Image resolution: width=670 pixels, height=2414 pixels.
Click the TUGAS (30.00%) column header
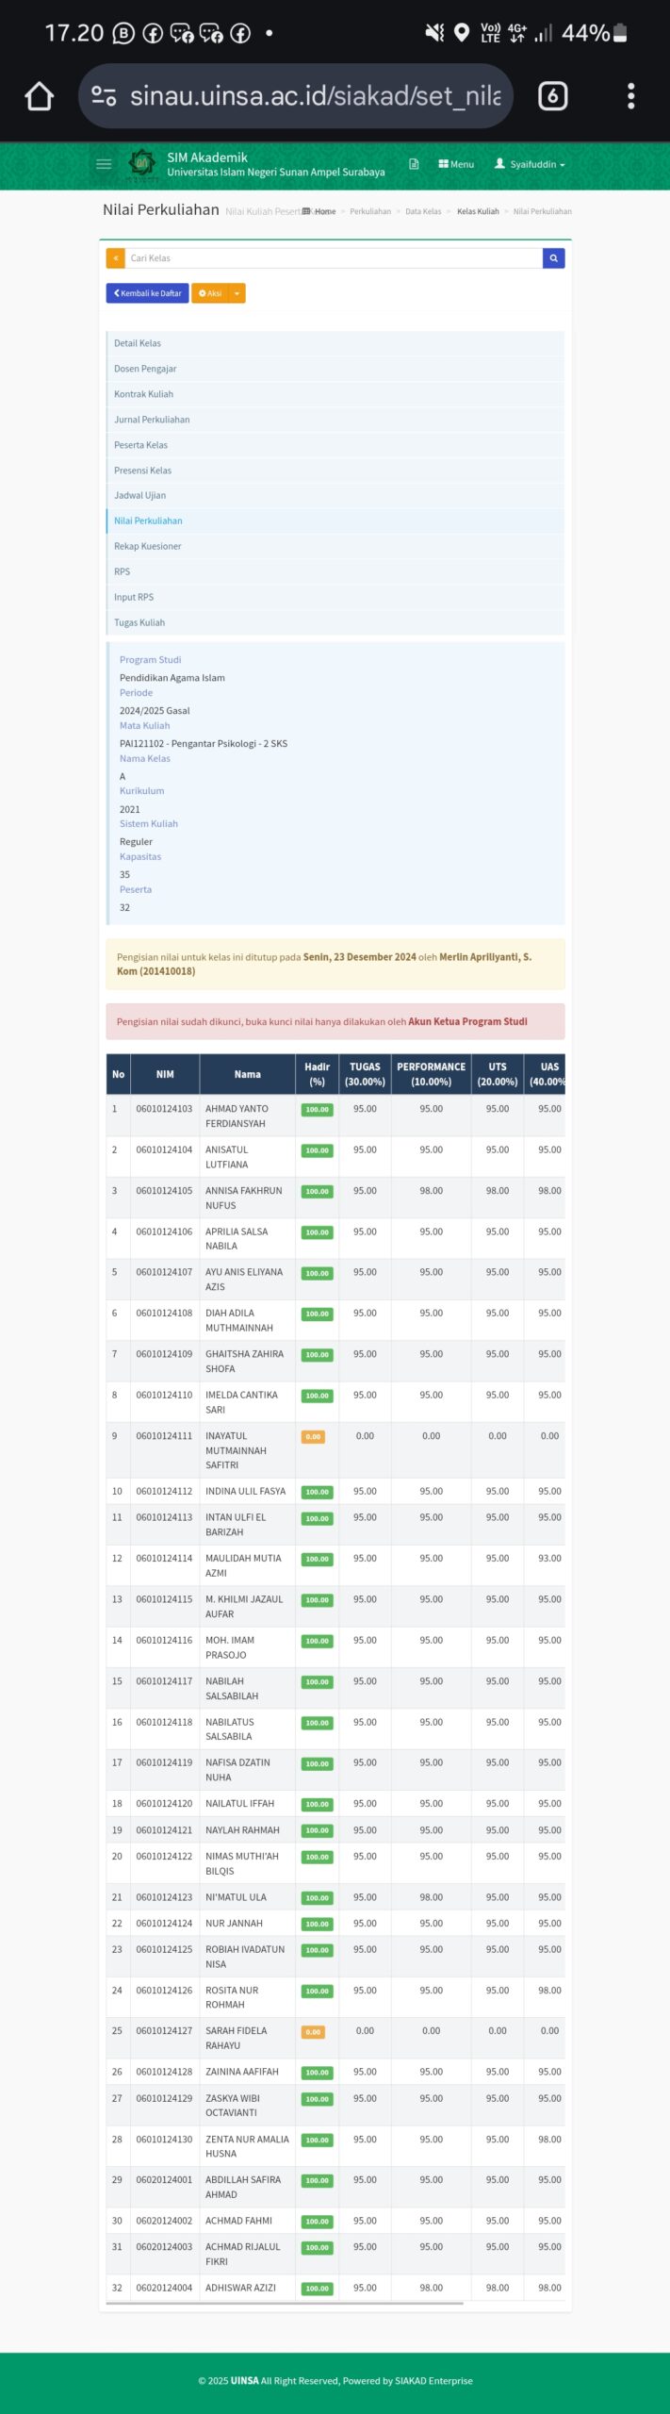click(x=365, y=1074)
